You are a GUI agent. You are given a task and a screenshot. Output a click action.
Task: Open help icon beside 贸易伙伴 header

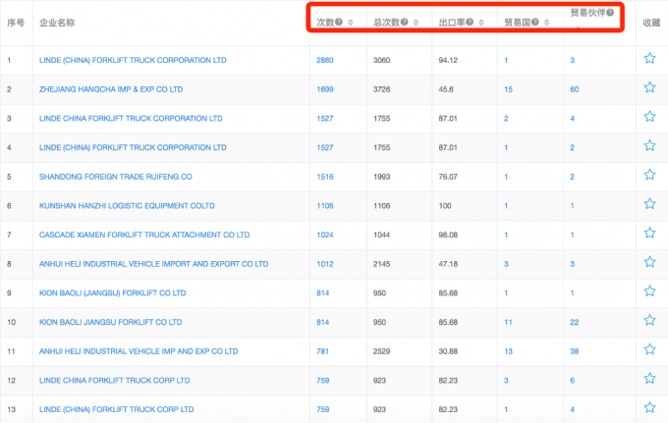click(x=610, y=13)
